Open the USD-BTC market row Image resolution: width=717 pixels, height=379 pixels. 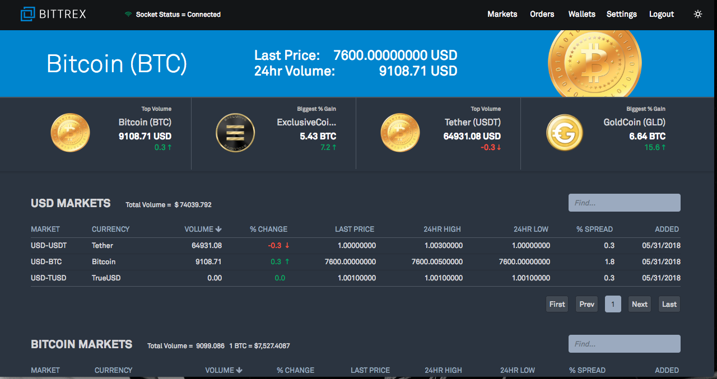tap(356, 261)
